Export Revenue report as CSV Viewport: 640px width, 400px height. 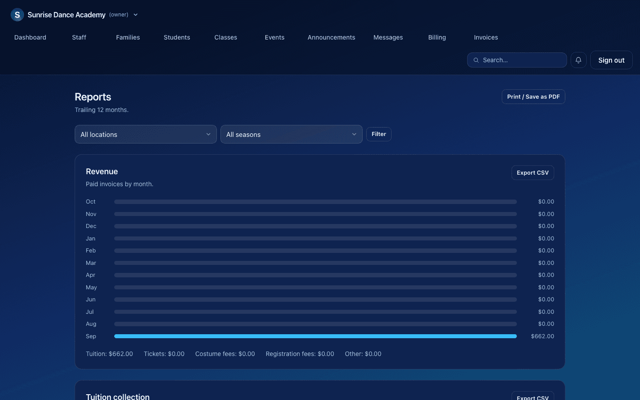532,173
